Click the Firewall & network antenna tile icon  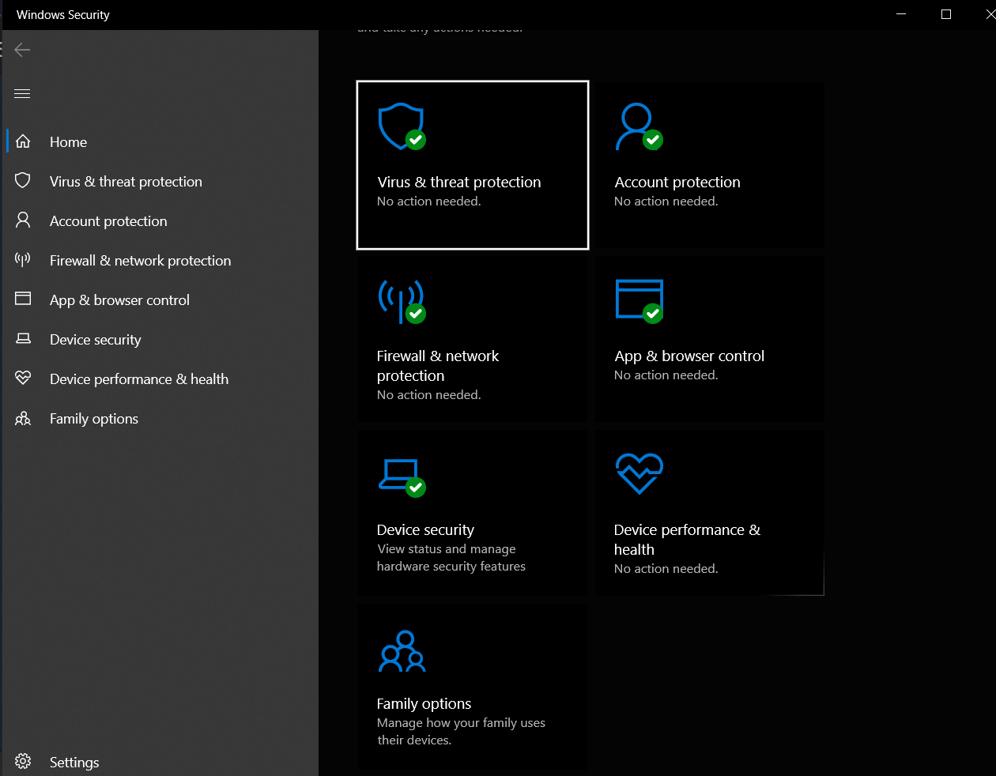[401, 301]
